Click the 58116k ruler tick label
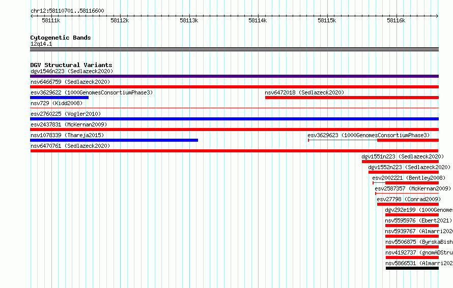 396,20
